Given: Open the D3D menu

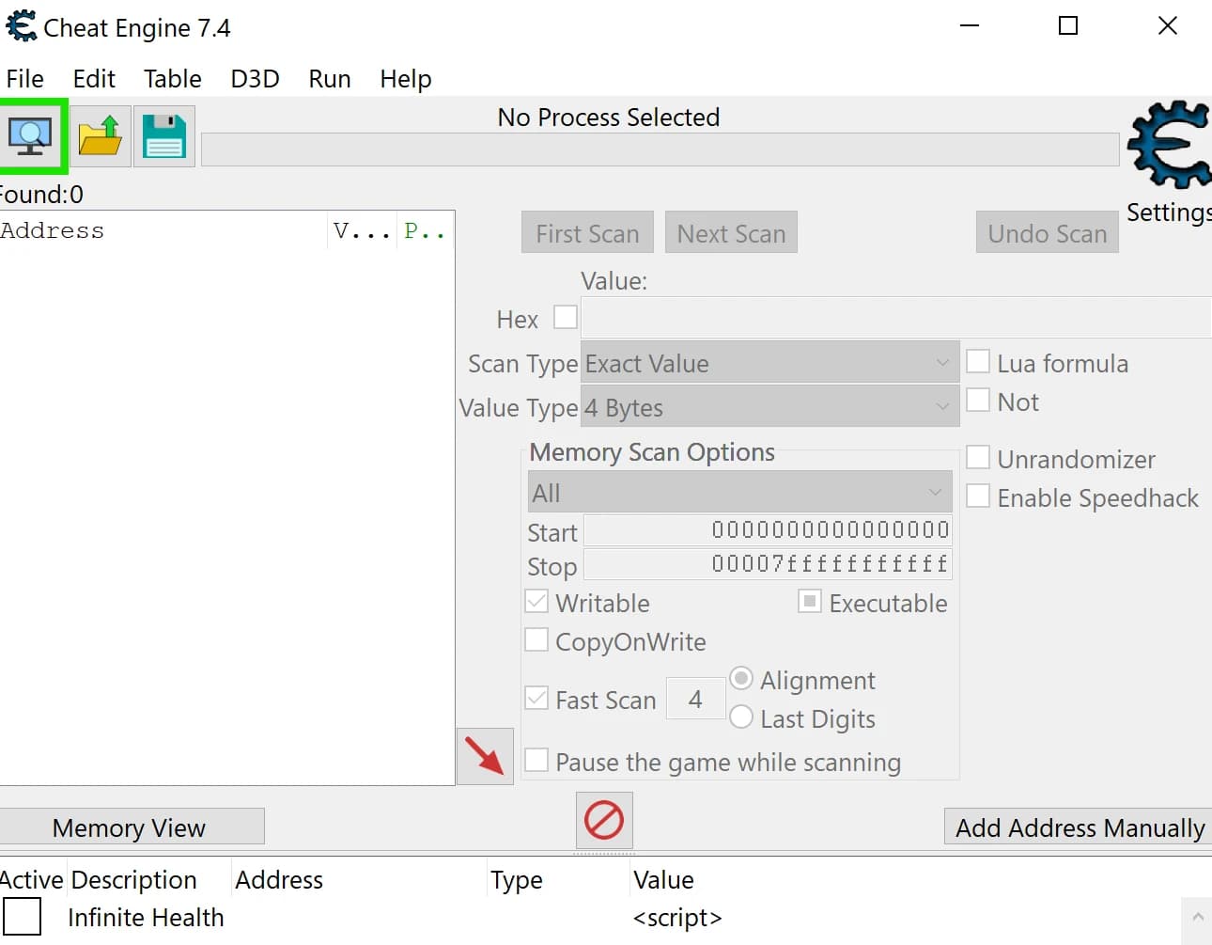Looking at the screenshot, I should [x=256, y=79].
